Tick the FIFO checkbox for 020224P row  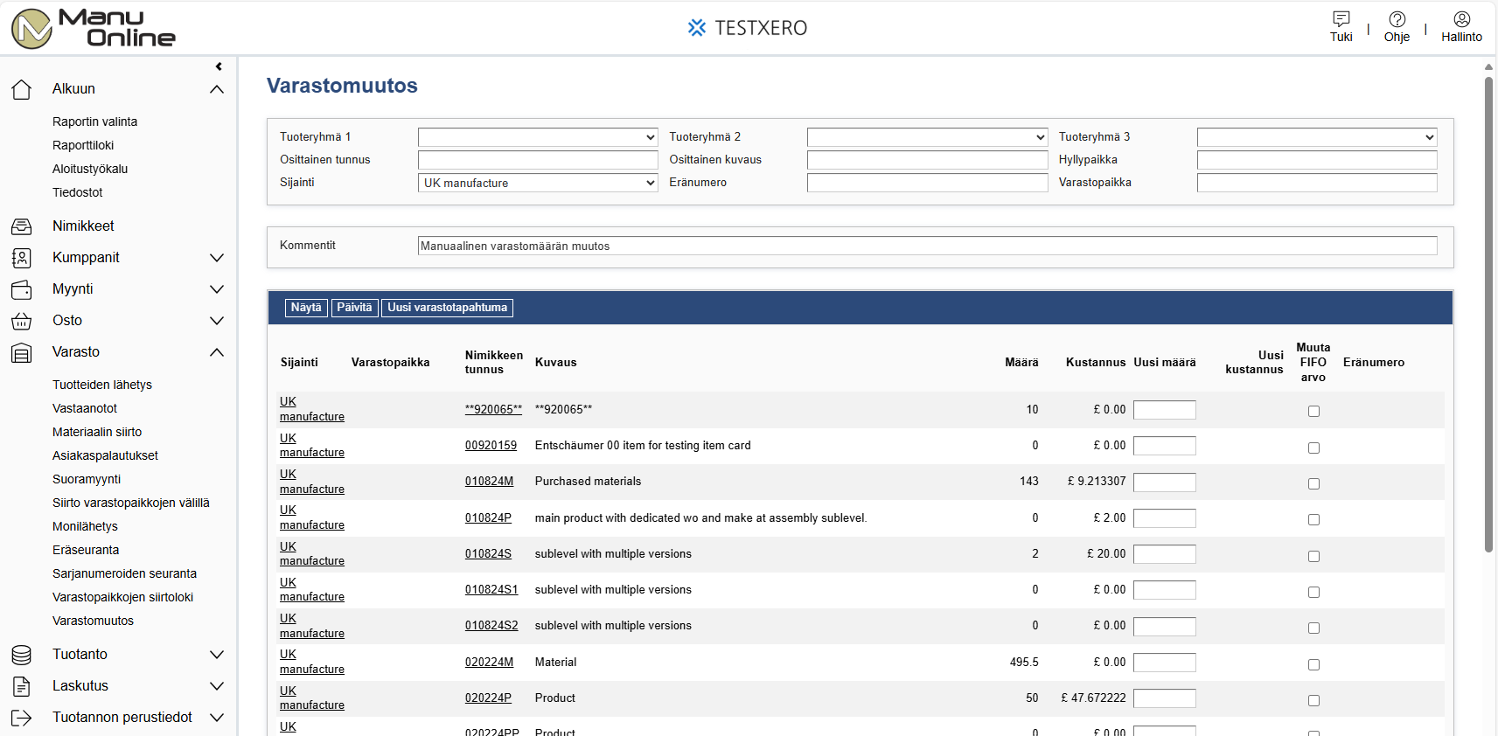1313,700
